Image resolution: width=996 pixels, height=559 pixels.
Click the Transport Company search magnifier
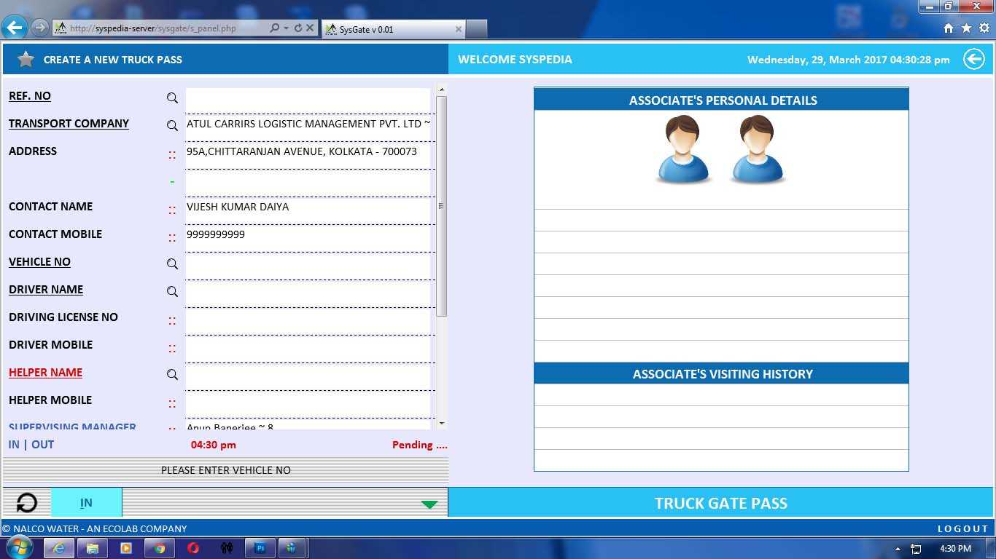tap(172, 125)
